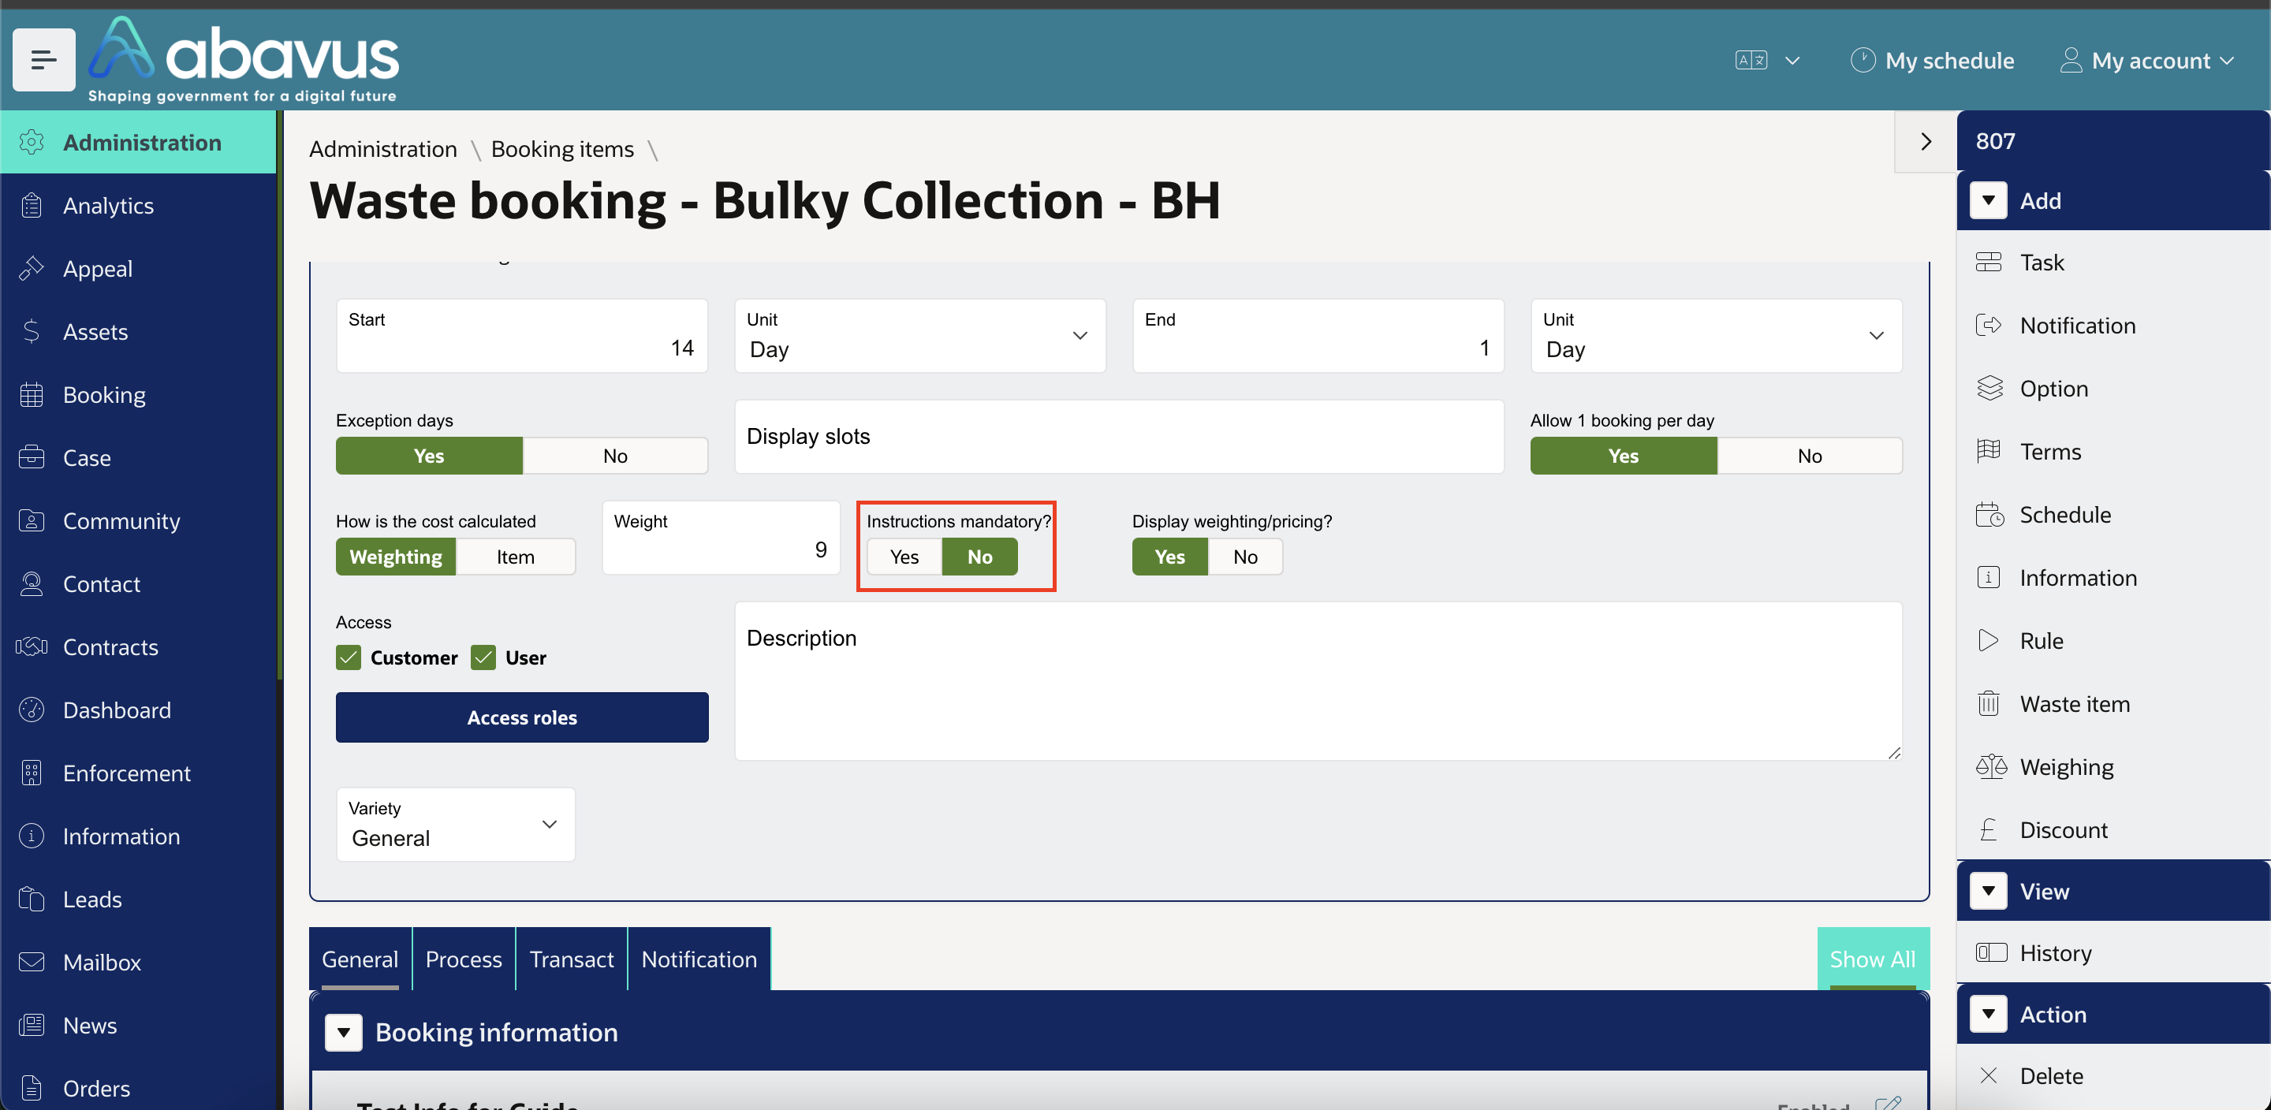Collapse the Add section
This screenshot has height=1110, width=2271.
coord(1988,200)
